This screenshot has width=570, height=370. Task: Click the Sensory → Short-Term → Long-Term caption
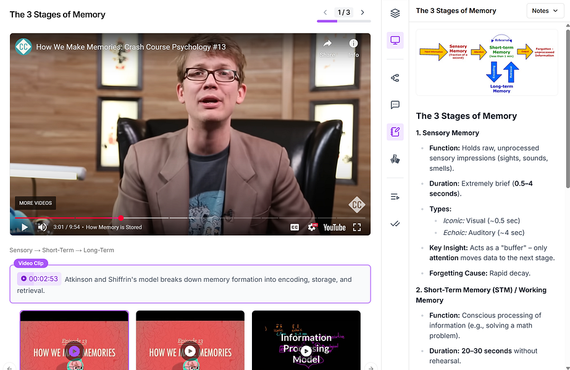coord(62,250)
